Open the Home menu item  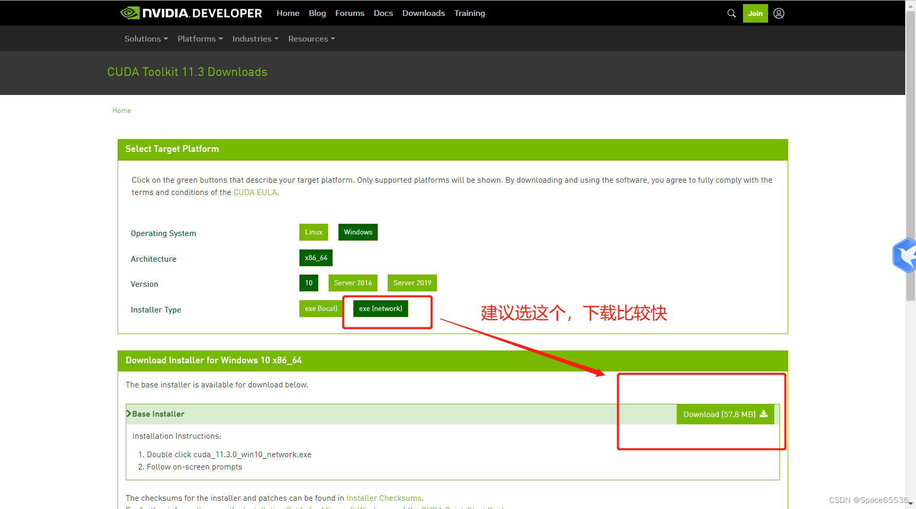pyautogui.click(x=288, y=13)
